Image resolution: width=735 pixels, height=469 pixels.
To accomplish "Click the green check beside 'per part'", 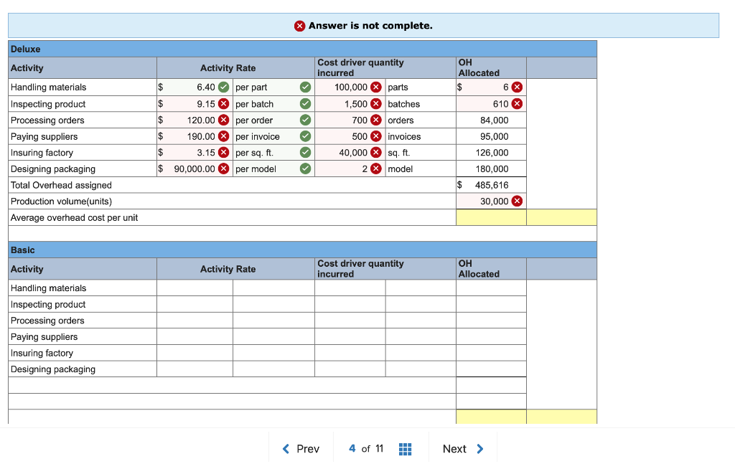I will tap(305, 87).
